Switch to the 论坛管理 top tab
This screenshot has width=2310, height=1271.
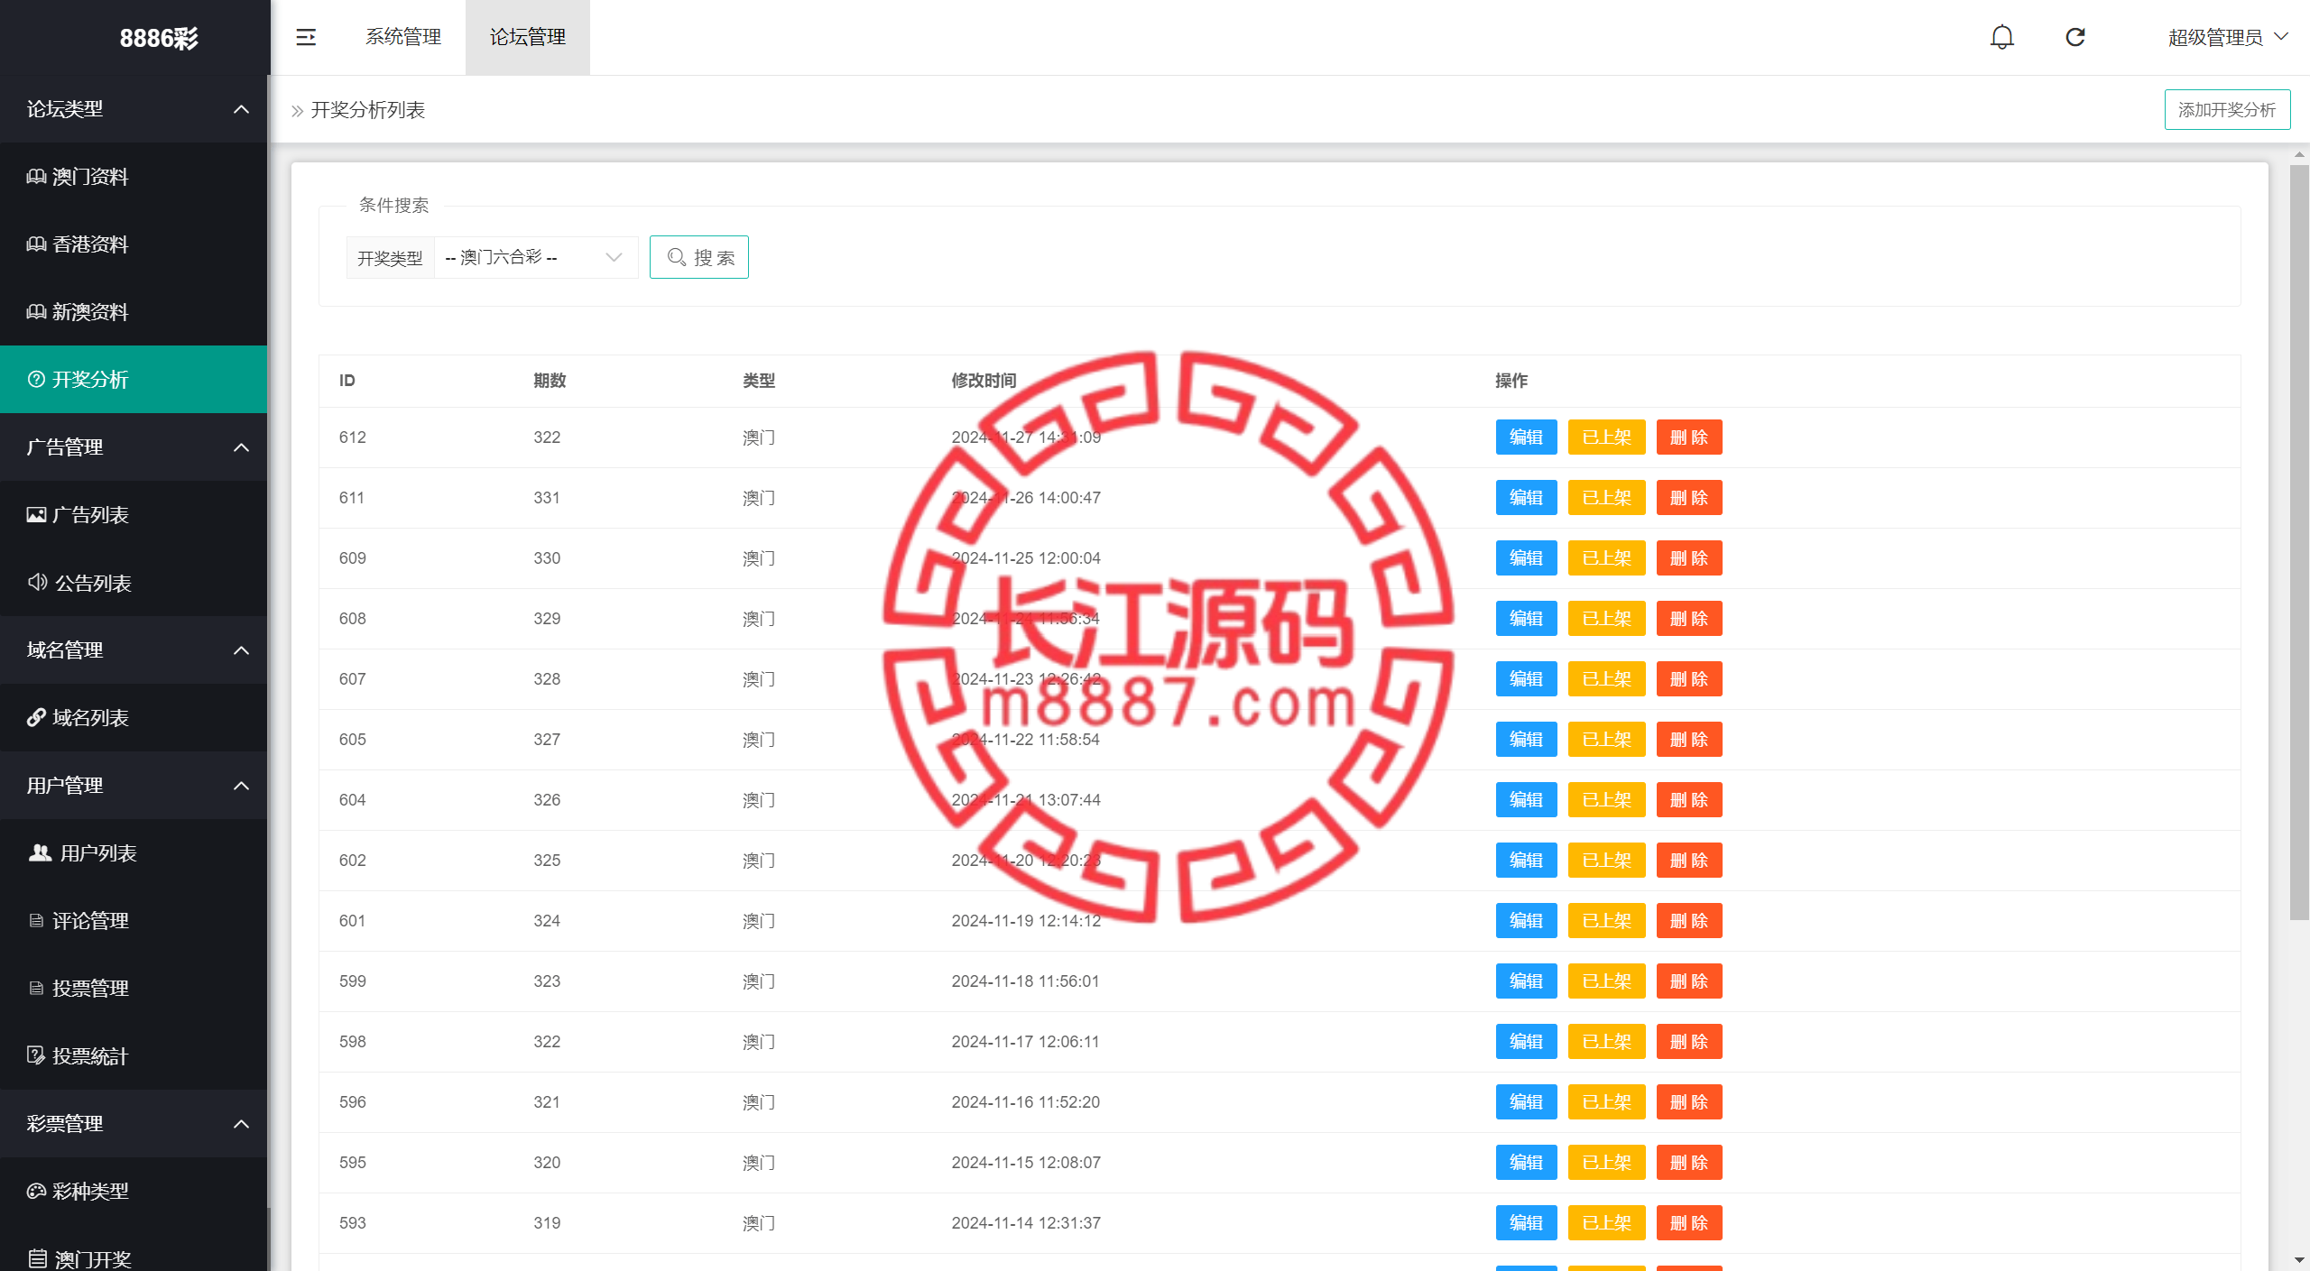click(528, 37)
